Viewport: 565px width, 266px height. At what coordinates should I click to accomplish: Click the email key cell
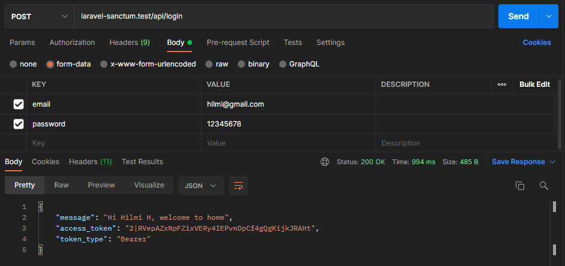point(114,104)
